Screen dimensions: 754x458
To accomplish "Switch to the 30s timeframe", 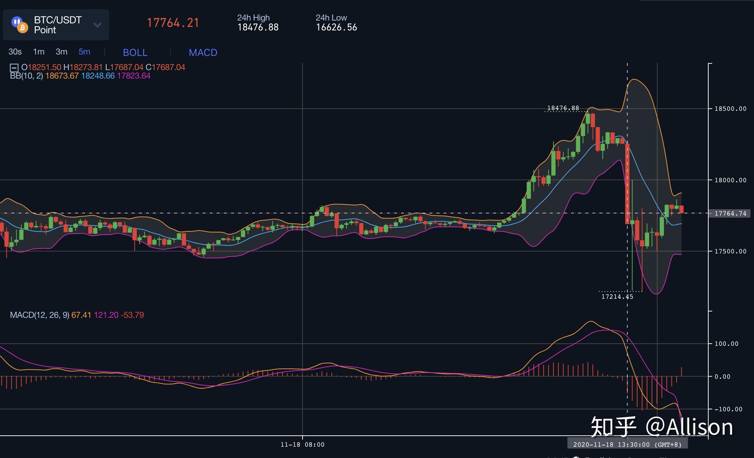I will coord(15,52).
